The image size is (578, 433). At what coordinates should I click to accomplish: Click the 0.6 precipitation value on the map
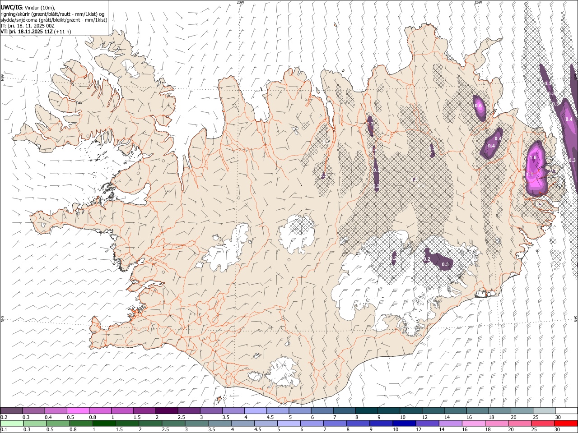click(479, 106)
